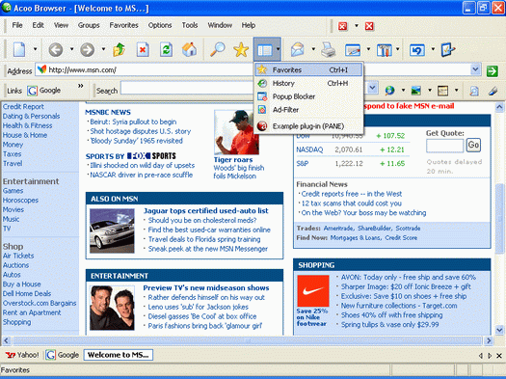Expand the Links bar chevron
This screenshot has width=506, height=379.
click(x=80, y=86)
